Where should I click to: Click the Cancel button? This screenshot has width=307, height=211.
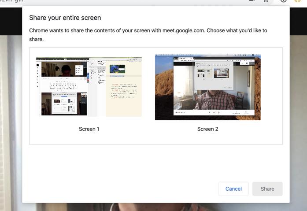point(233,189)
